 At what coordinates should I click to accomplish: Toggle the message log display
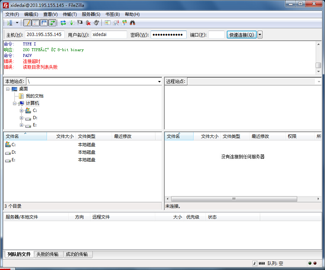click(x=27, y=23)
